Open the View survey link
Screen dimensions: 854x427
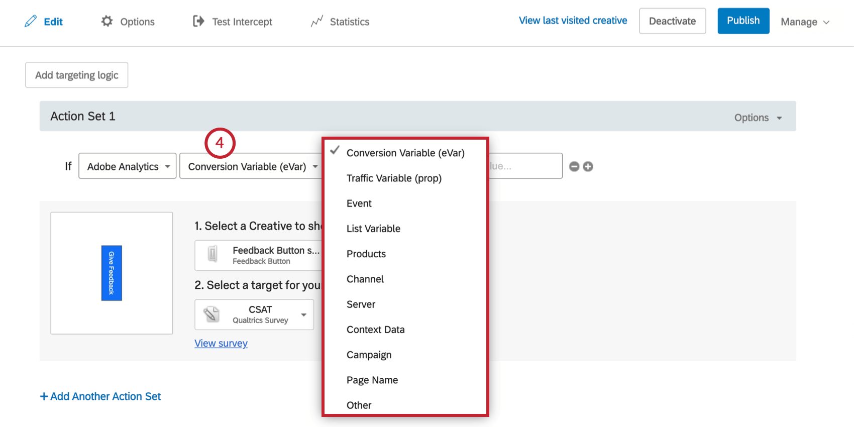click(x=221, y=343)
